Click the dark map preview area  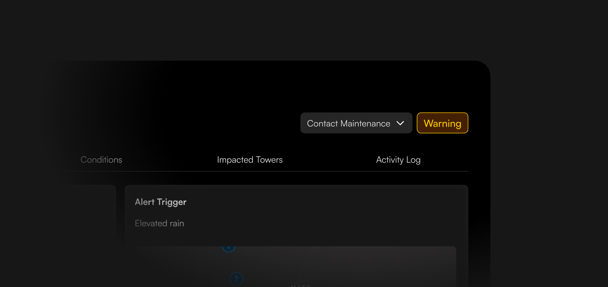click(295, 267)
